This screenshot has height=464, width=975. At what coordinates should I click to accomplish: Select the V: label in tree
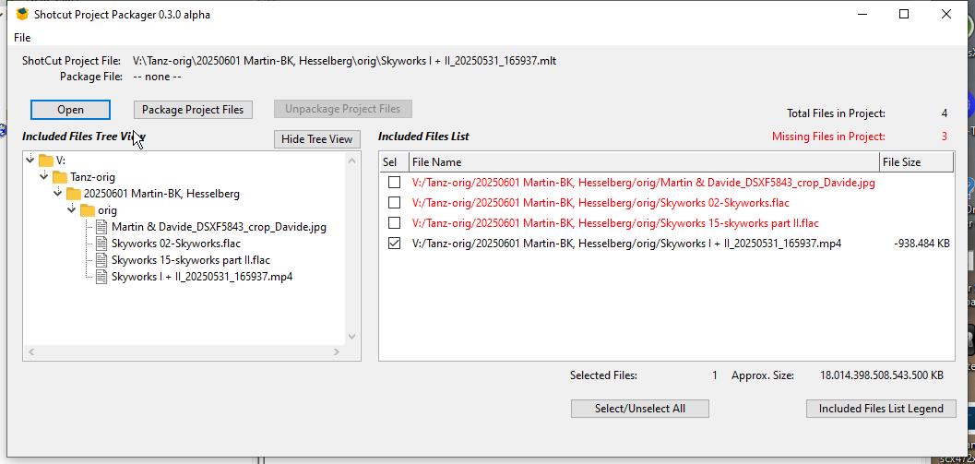click(x=61, y=161)
